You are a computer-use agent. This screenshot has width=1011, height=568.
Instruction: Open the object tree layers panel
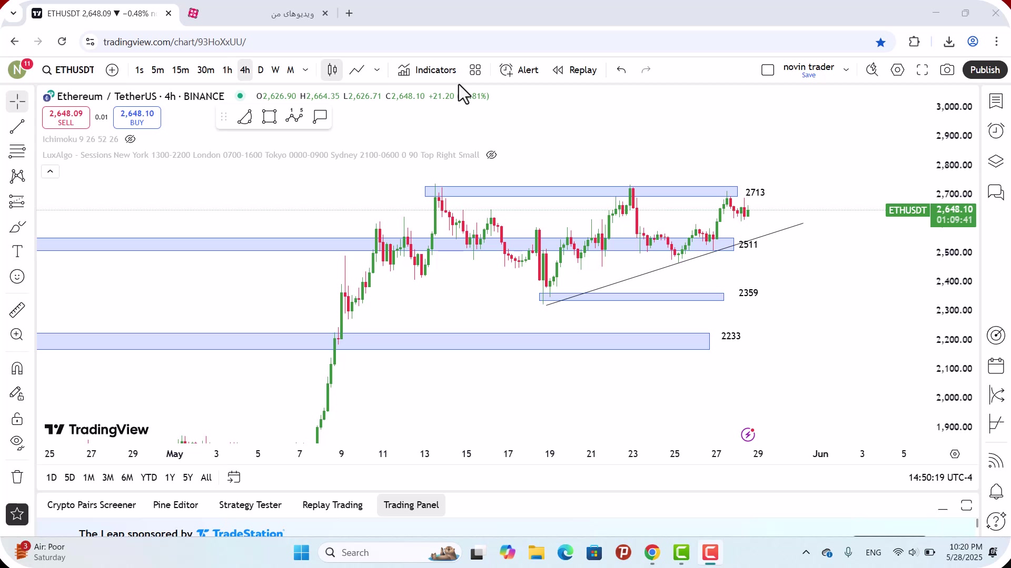pyautogui.click(x=996, y=161)
